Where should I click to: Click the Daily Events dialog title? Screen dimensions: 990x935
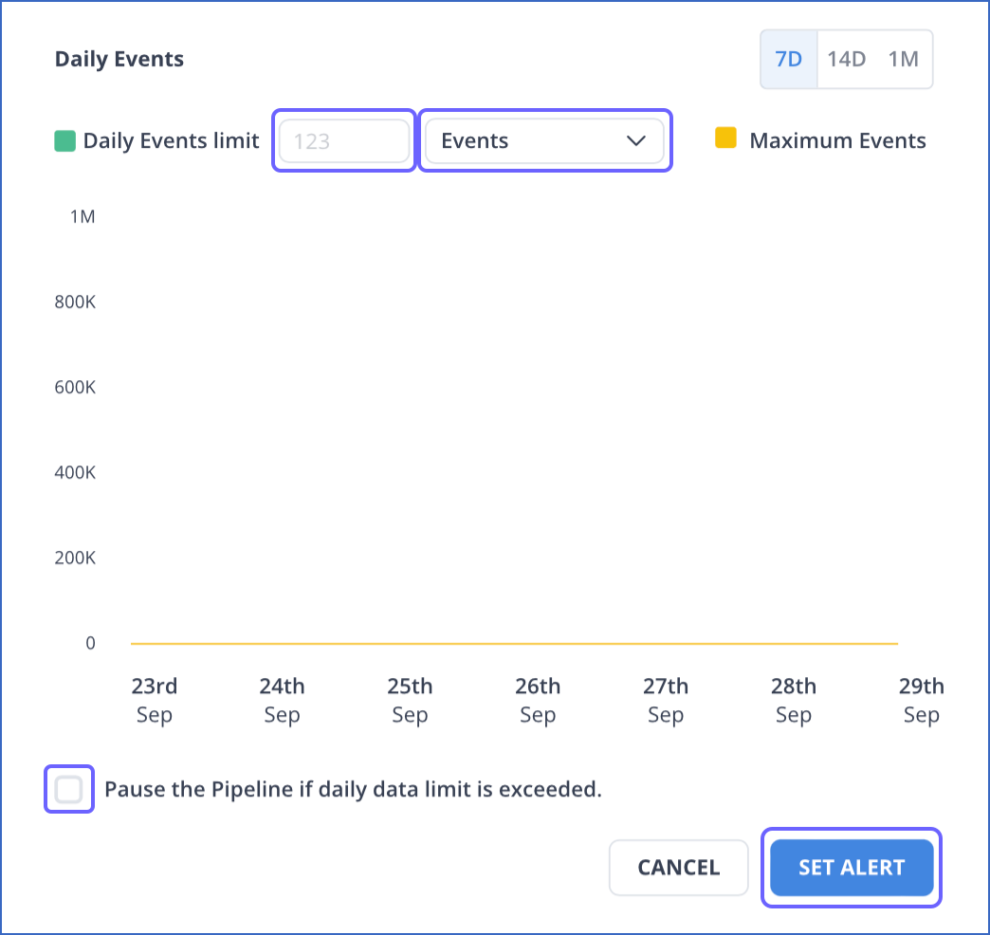[119, 59]
